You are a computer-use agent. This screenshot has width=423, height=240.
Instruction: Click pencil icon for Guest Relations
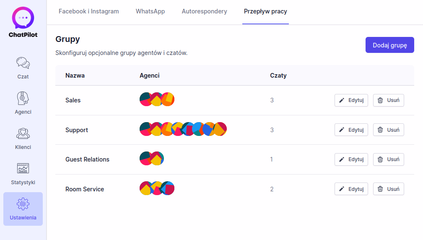tap(342, 159)
